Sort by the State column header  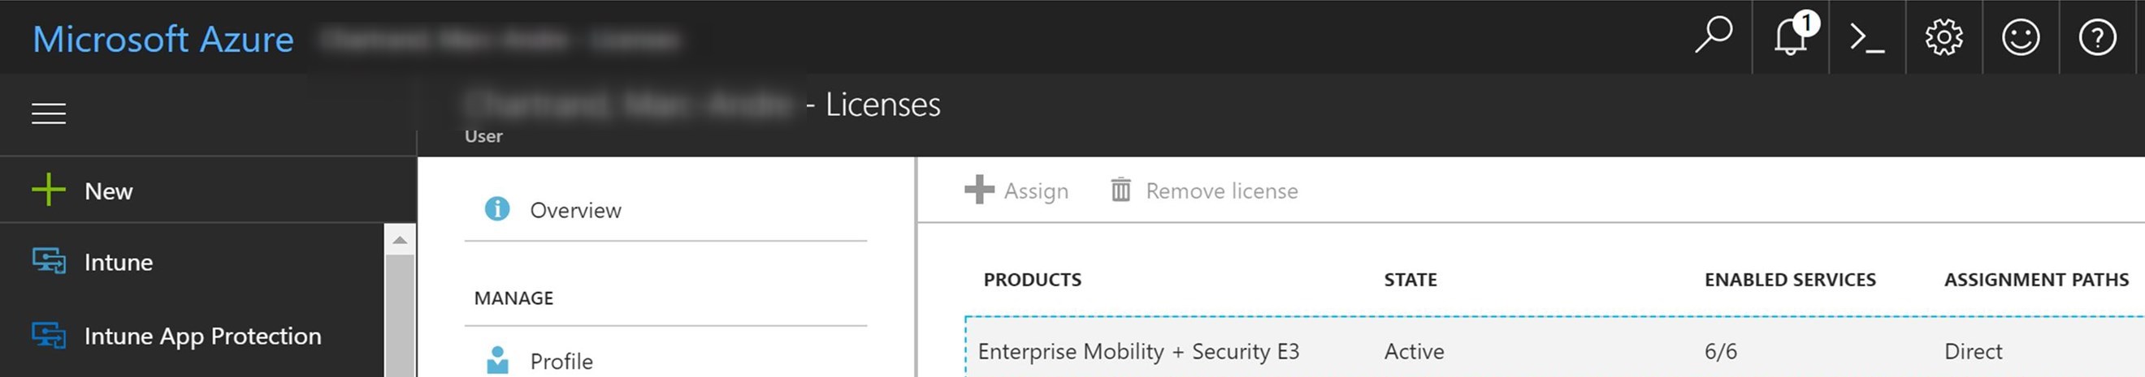pyautogui.click(x=1410, y=280)
